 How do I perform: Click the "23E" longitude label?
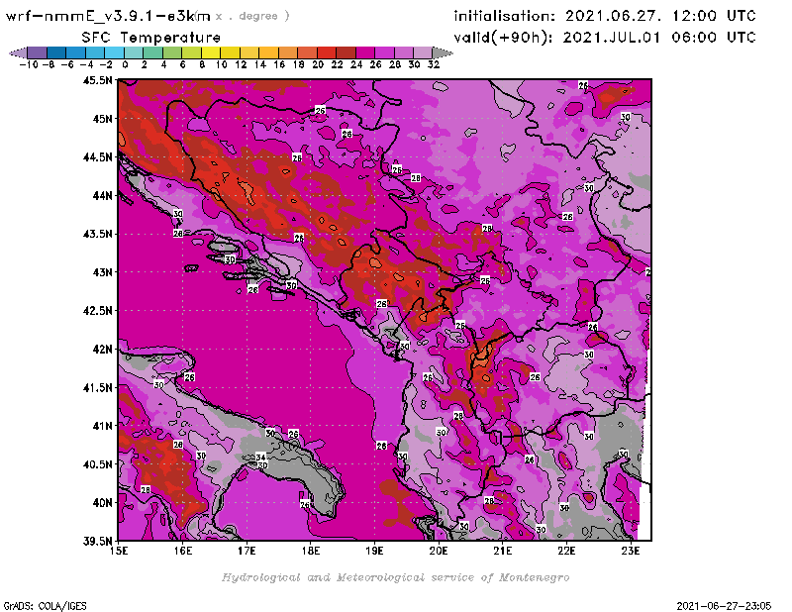631,551
